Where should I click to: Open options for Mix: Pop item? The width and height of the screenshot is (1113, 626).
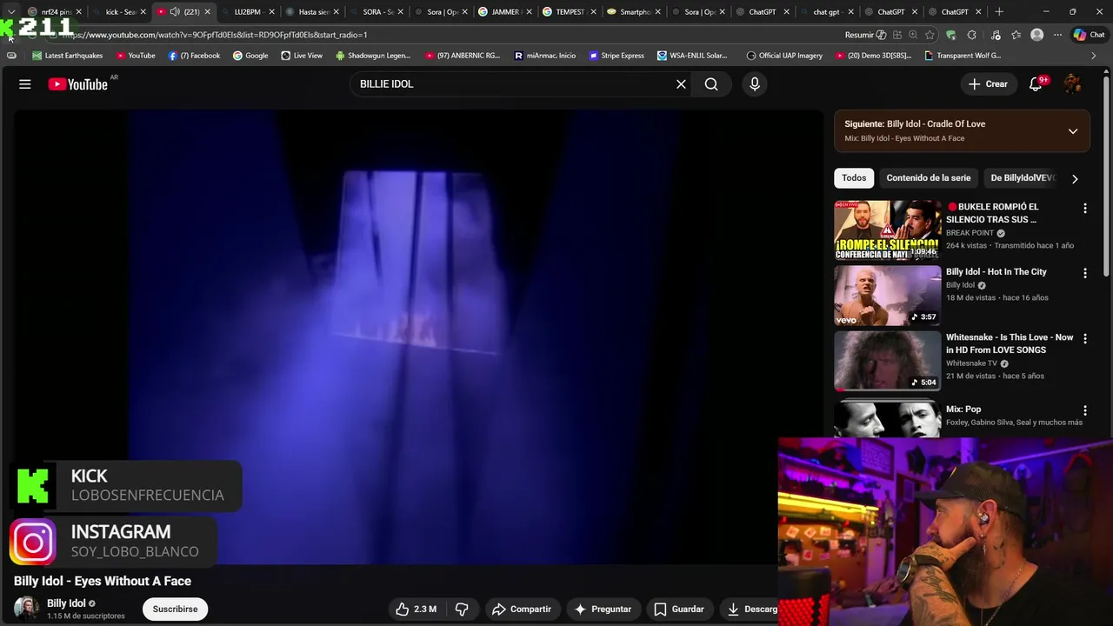[1084, 410]
